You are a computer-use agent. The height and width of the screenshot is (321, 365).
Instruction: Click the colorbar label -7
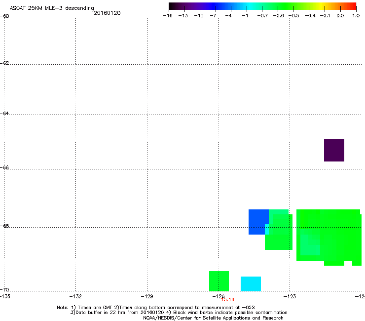(x=213, y=16)
